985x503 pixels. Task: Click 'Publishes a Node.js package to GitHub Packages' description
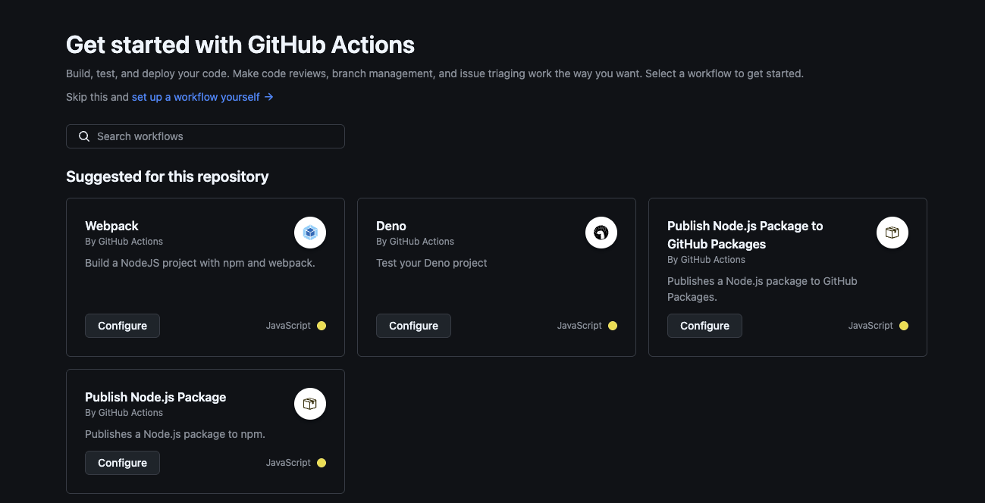click(x=762, y=289)
